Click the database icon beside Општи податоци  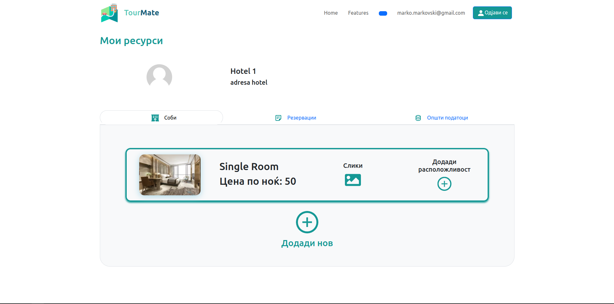point(418,118)
